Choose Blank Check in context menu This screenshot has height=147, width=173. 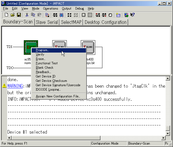click(x=59, y=68)
